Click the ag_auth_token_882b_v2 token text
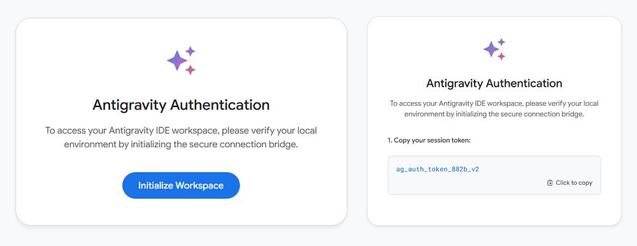The height and width of the screenshot is (246, 637). point(437,169)
